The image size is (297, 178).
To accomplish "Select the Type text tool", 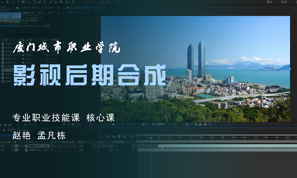I will 45,2.
